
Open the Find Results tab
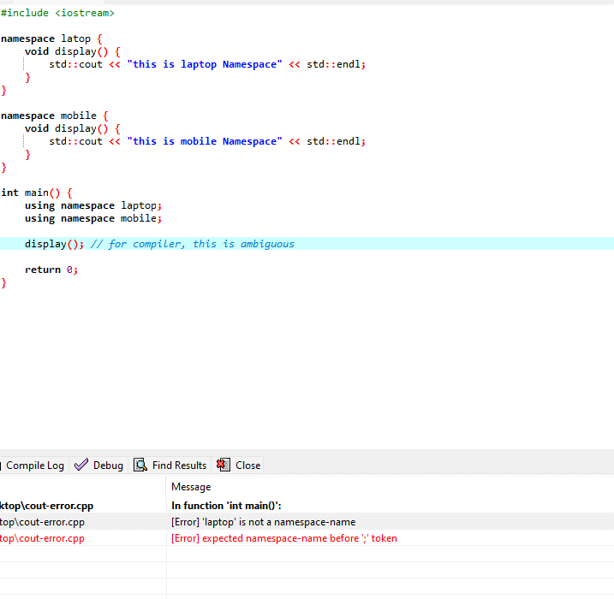coord(170,466)
